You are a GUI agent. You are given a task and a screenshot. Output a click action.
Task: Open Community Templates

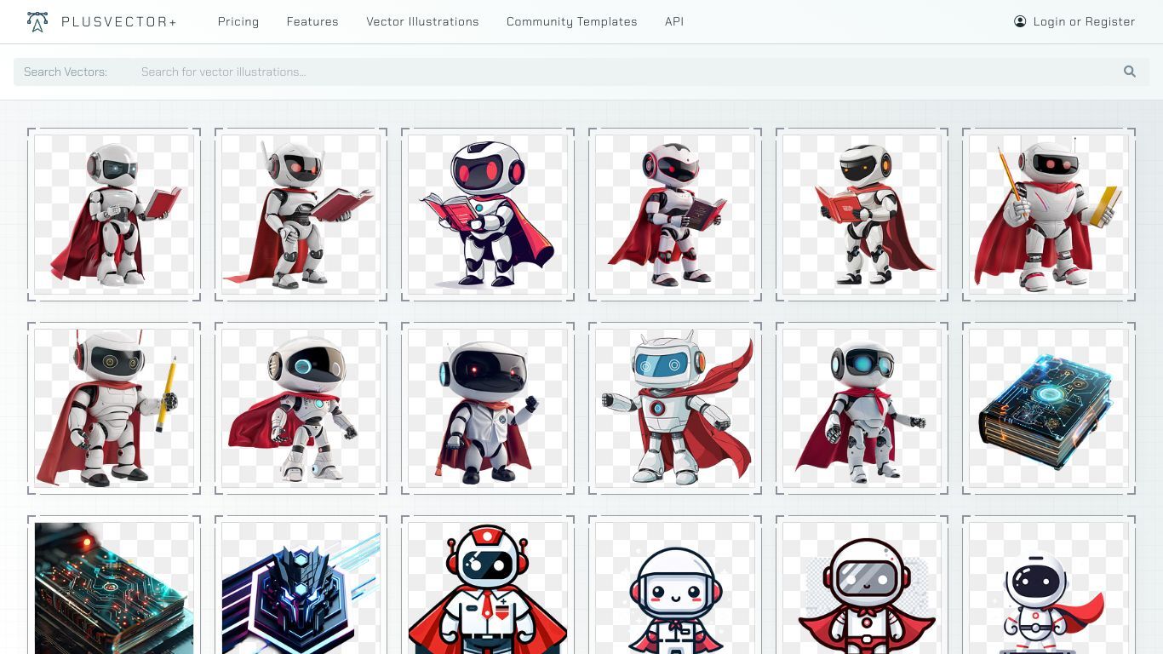click(x=572, y=21)
